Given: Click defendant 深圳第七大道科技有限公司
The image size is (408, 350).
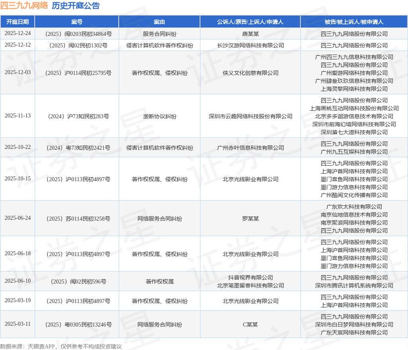Looking at the screenshot, I should (x=354, y=132).
